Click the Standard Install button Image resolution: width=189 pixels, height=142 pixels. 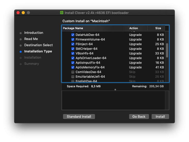click(x=79, y=116)
